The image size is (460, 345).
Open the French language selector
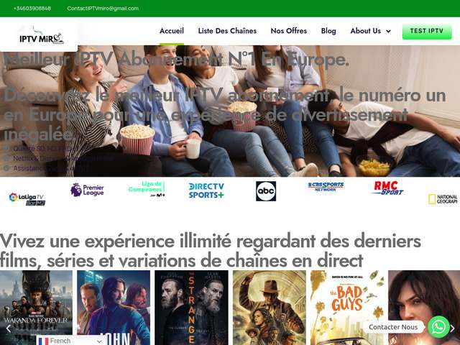(x=70, y=341)
